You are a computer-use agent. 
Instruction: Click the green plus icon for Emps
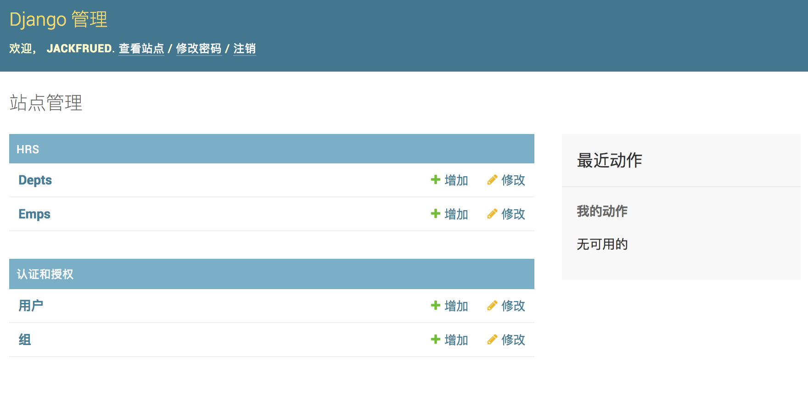[x=435, y=213]
